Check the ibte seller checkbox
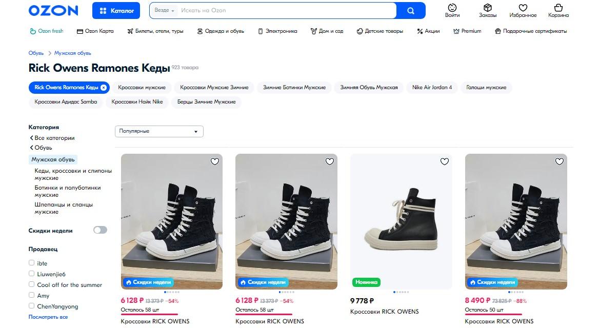The width and height of the screenshot is (599, 330). 32,263
